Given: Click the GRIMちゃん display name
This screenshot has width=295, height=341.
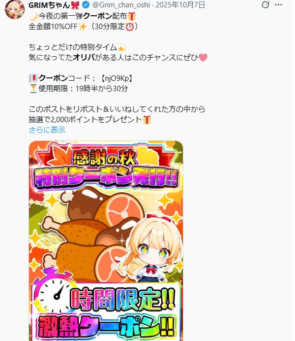Looking at the screenshot, I should coord(49,5).
